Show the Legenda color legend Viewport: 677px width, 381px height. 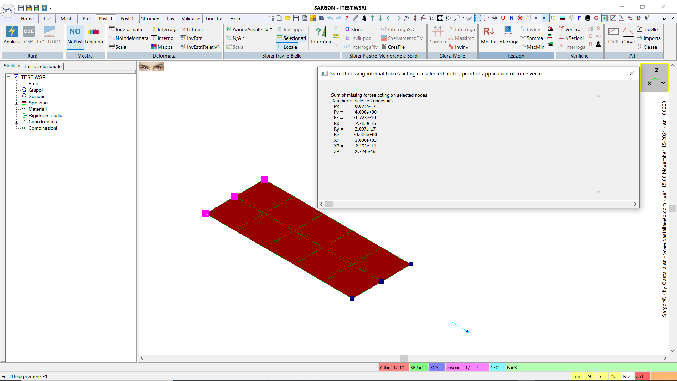pos(94,35)
